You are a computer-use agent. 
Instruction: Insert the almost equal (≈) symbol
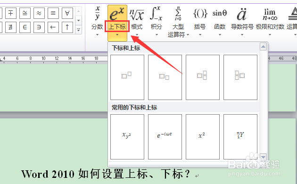[39, 13]
